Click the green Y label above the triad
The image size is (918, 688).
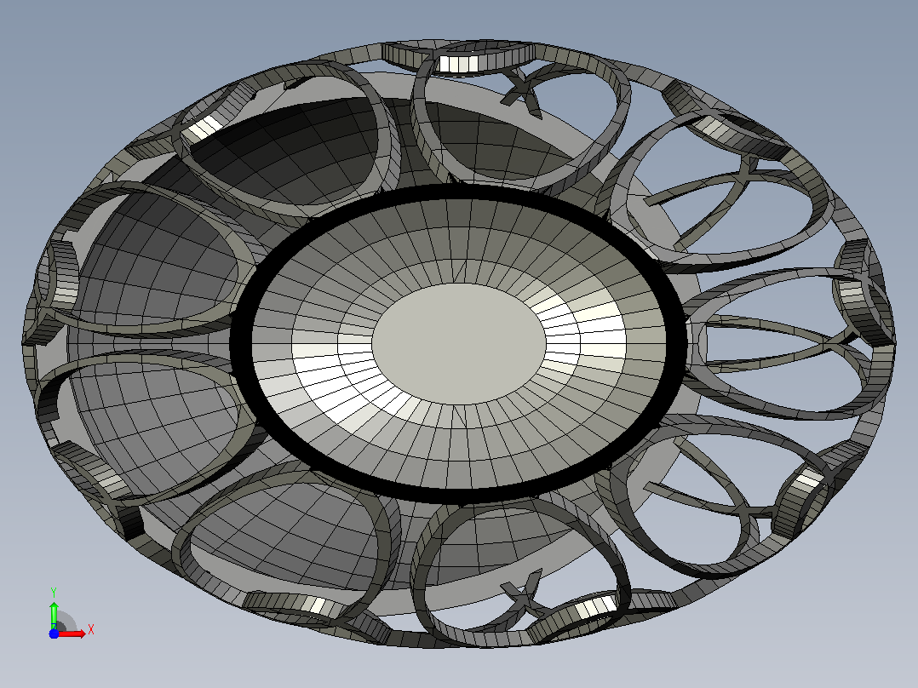[54, 593]
